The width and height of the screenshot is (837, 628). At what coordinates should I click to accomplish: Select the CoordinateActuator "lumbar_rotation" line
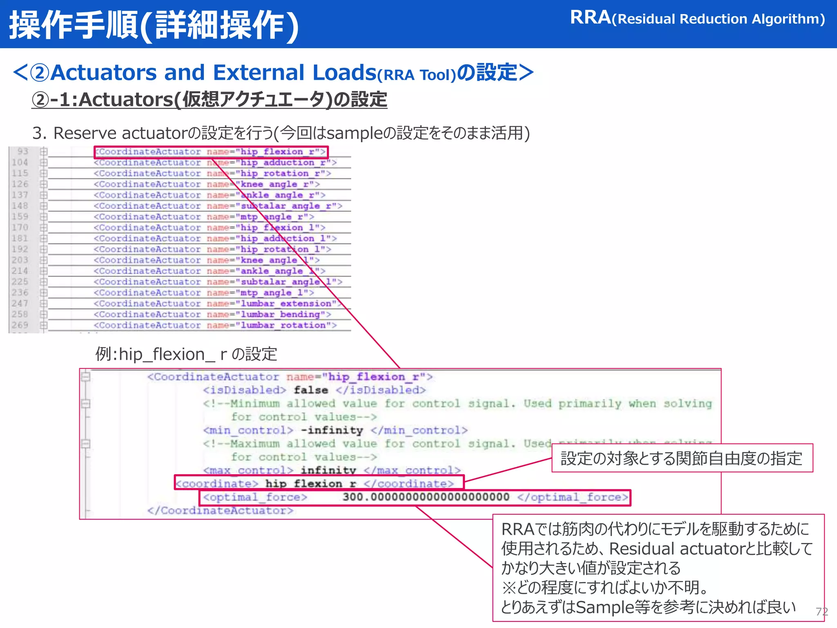[x=215, y=325]
